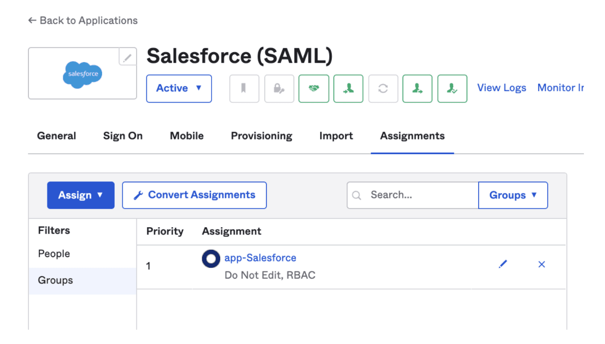Viewport: 605px width, 344px height.
Task: Open View Logs link
Action: pos(501,87)
